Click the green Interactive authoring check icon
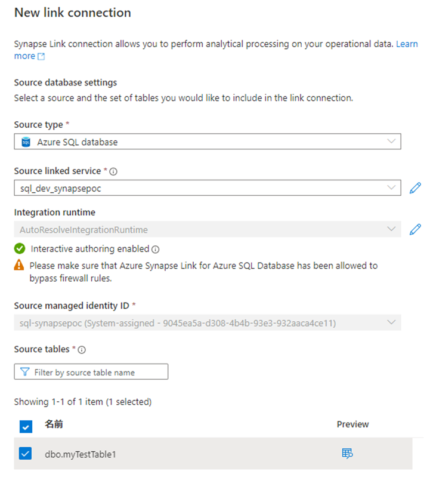 tap(20, 249)
